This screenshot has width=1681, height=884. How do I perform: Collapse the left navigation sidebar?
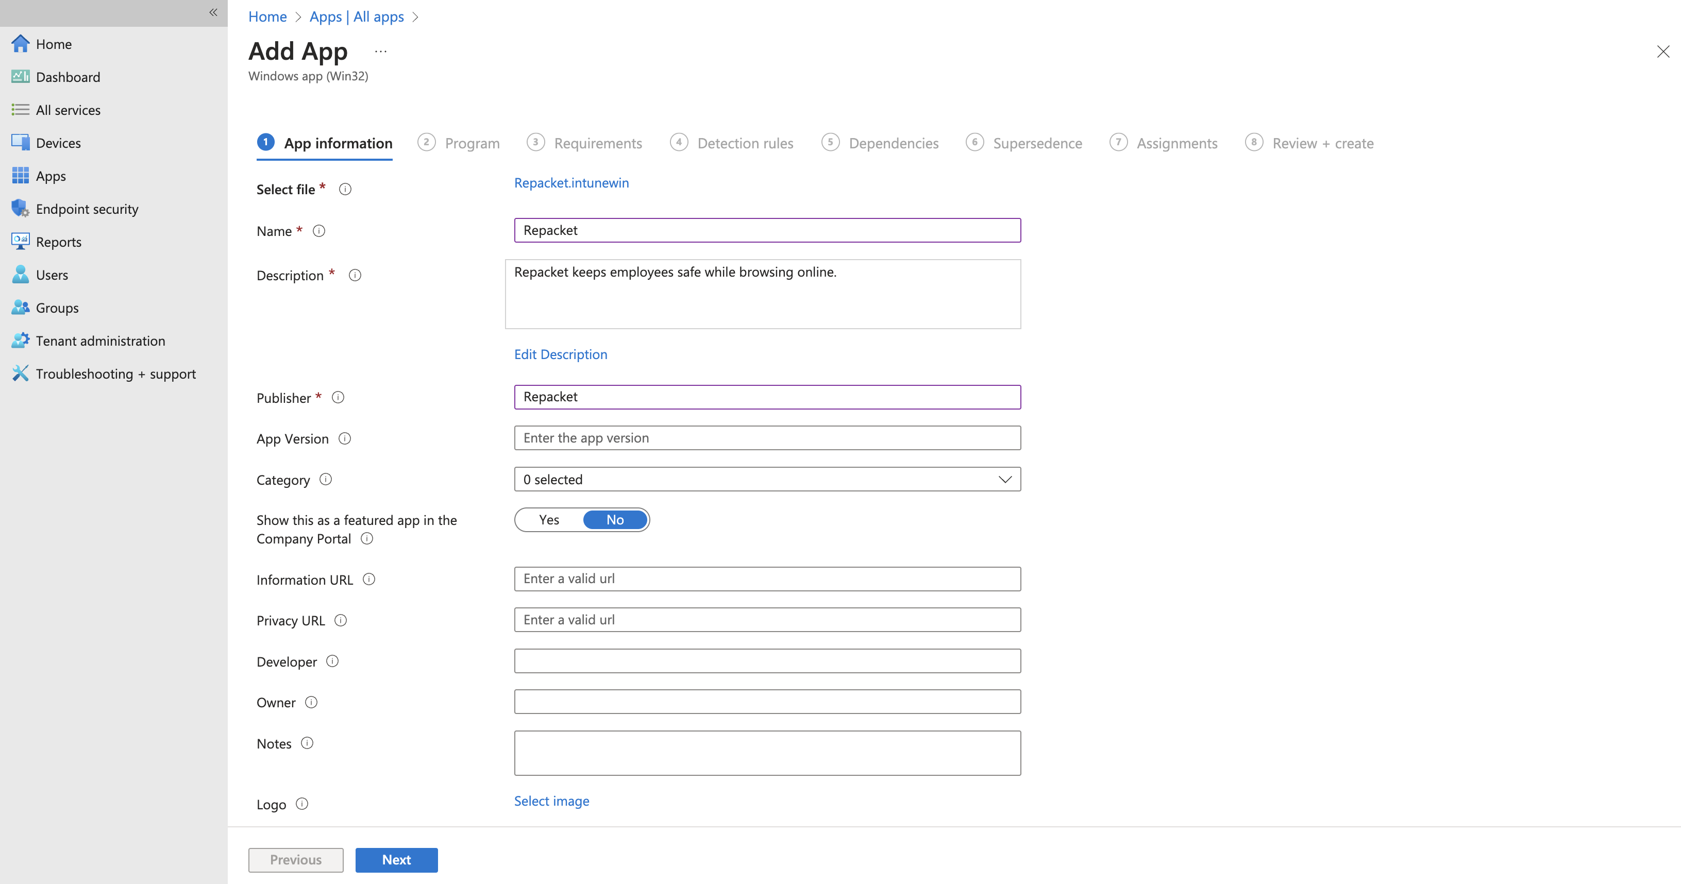(213, 12)
